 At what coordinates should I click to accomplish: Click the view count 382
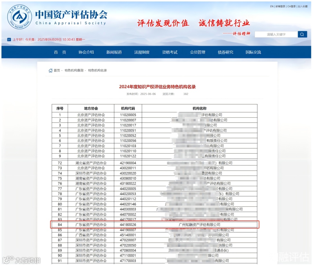(186, 94)
